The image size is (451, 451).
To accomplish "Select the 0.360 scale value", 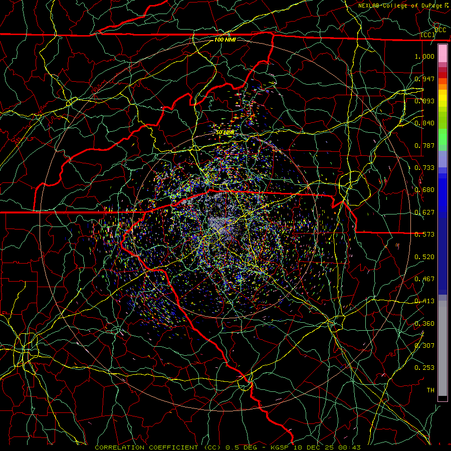I will pyautogui.click(x=424, y=324).
